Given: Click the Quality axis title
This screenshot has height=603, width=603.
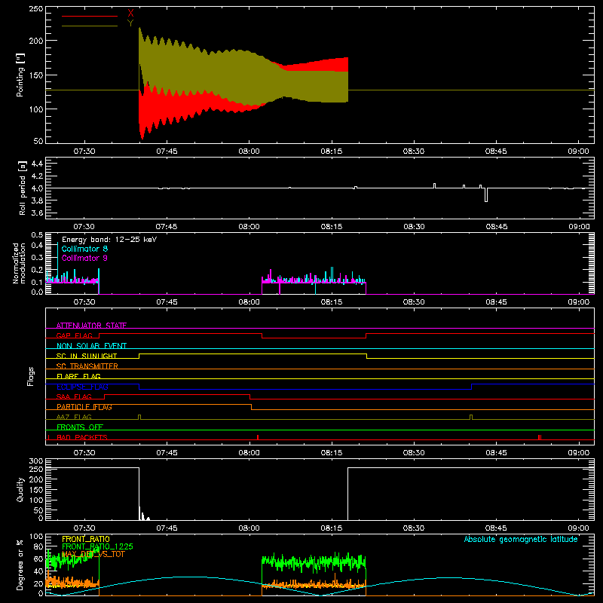Looking at the screenshot, I should (20, 489).
